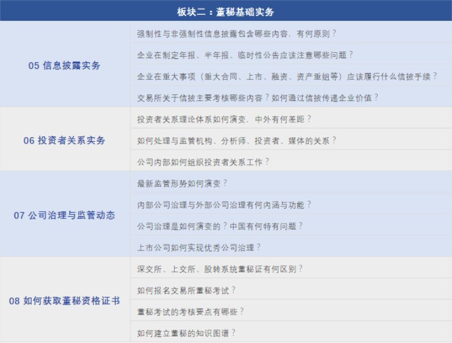Select the '06 投资者关系实务' section label
This screenshot has height=343, width=452.
click(x=64, y=141)
